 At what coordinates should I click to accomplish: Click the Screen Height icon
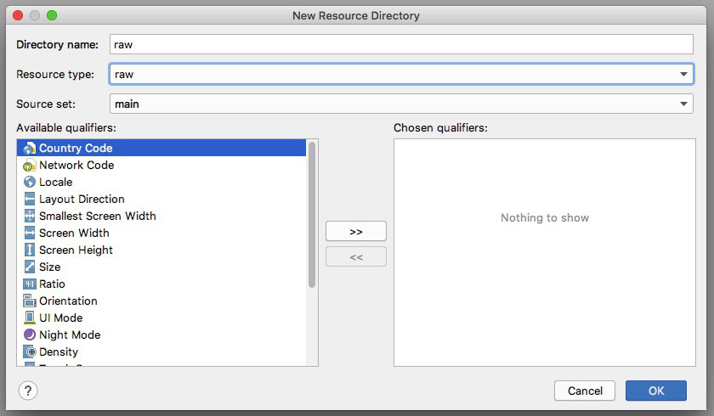point(29,250)
